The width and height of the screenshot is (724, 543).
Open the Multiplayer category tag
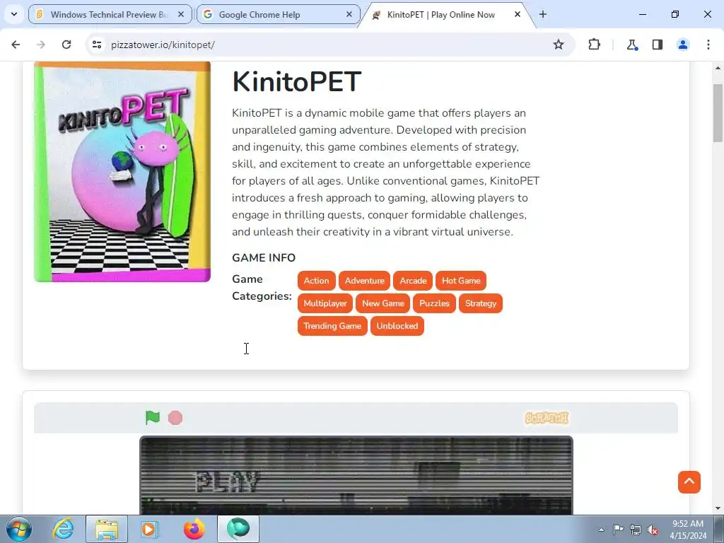325,303
